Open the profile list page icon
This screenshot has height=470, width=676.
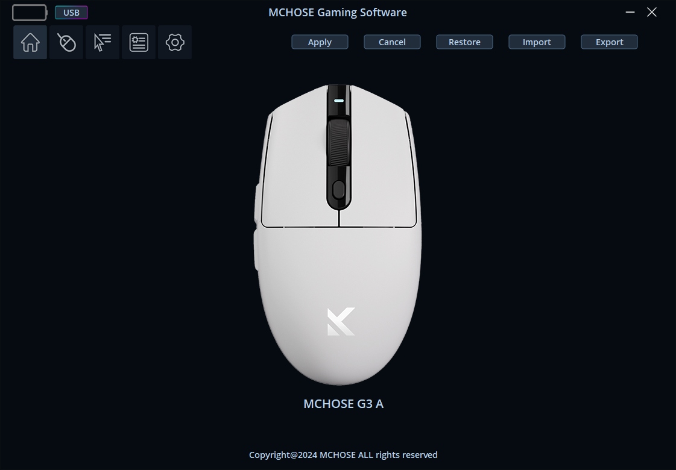point(139,42)
